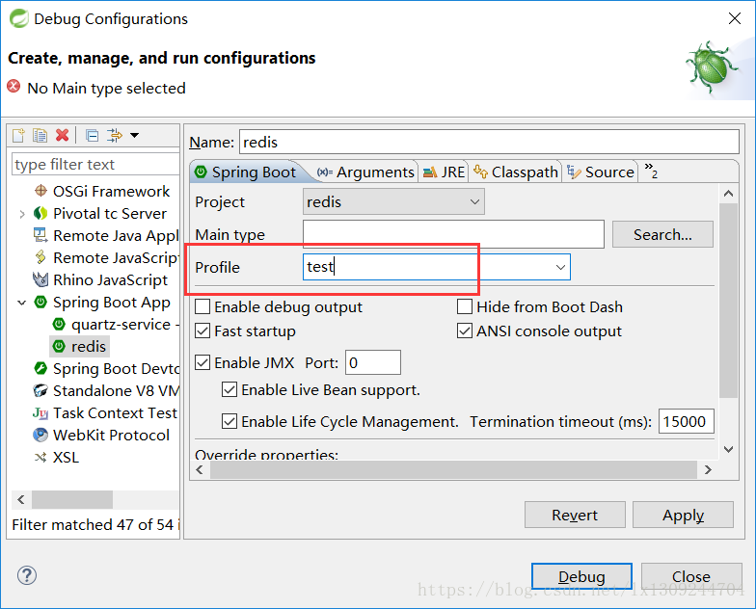Screen dimensions: 756x609
Task: Click the Remote JavaScript icon
Action: [40, 257]
